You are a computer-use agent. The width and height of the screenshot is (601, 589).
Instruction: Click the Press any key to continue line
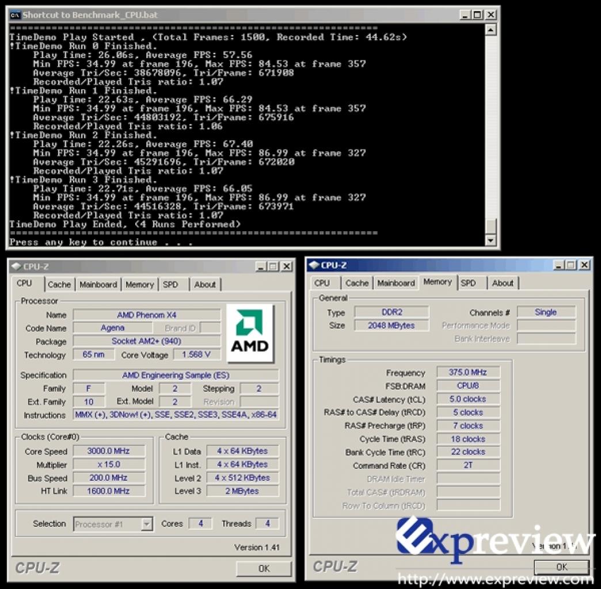pyautogui.click(x=101, y=242)
